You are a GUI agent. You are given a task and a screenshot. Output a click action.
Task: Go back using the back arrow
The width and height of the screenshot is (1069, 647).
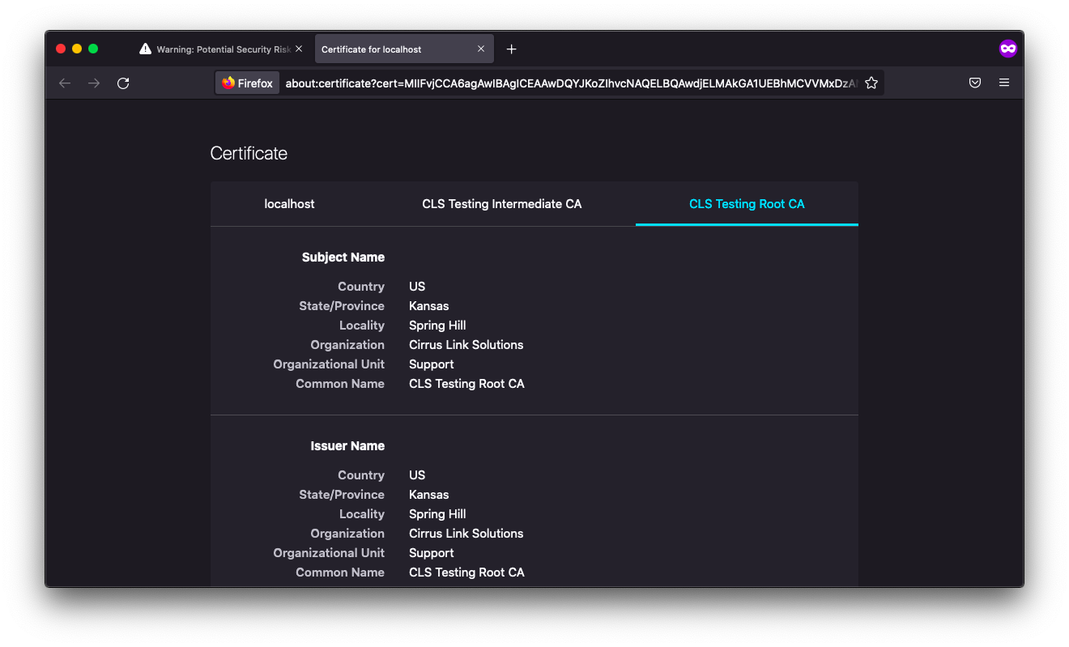click(65, 83)
